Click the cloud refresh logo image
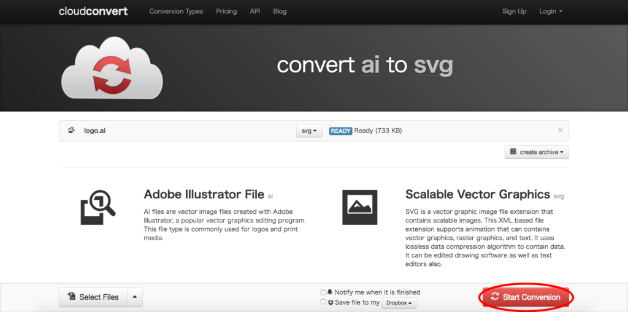Viewport: 628px width, 312px height. pyautogui.click(x=112, y=68)
